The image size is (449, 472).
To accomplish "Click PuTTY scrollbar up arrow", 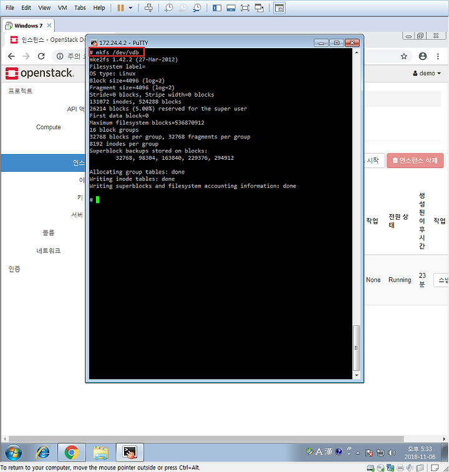I will click(x=356, y=52).
